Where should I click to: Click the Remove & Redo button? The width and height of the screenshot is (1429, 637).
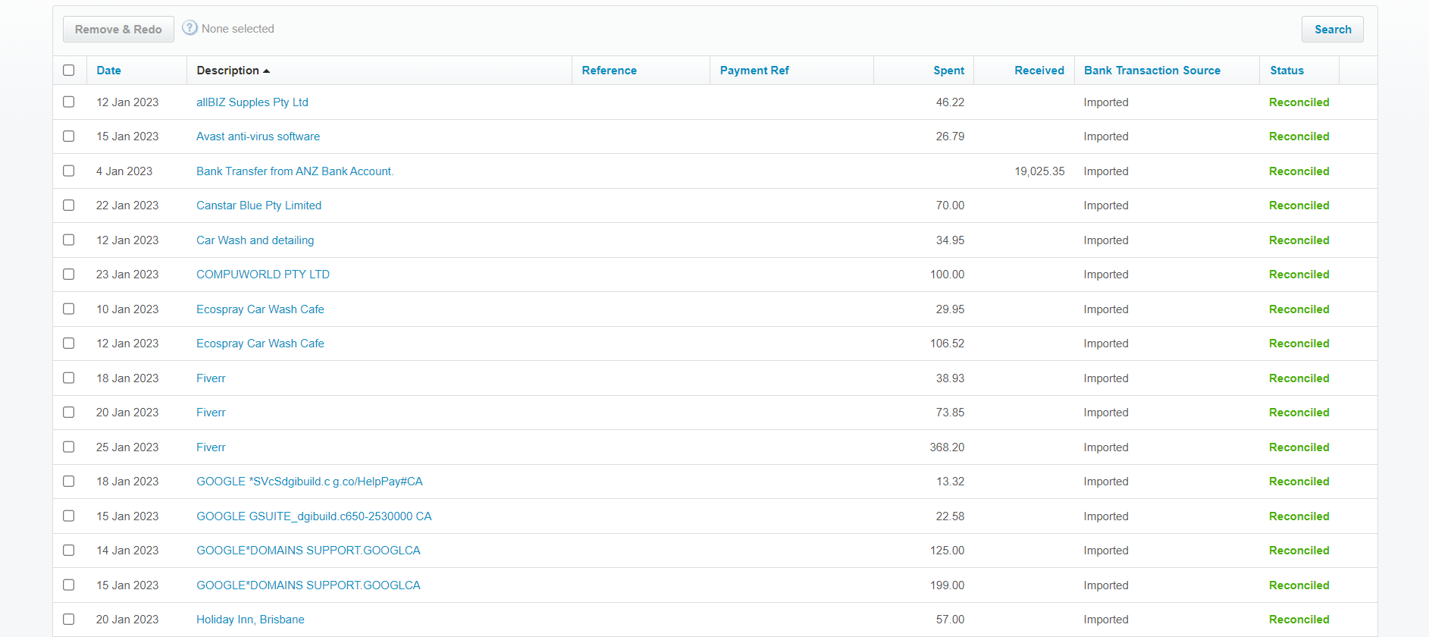tap(118, 30)
